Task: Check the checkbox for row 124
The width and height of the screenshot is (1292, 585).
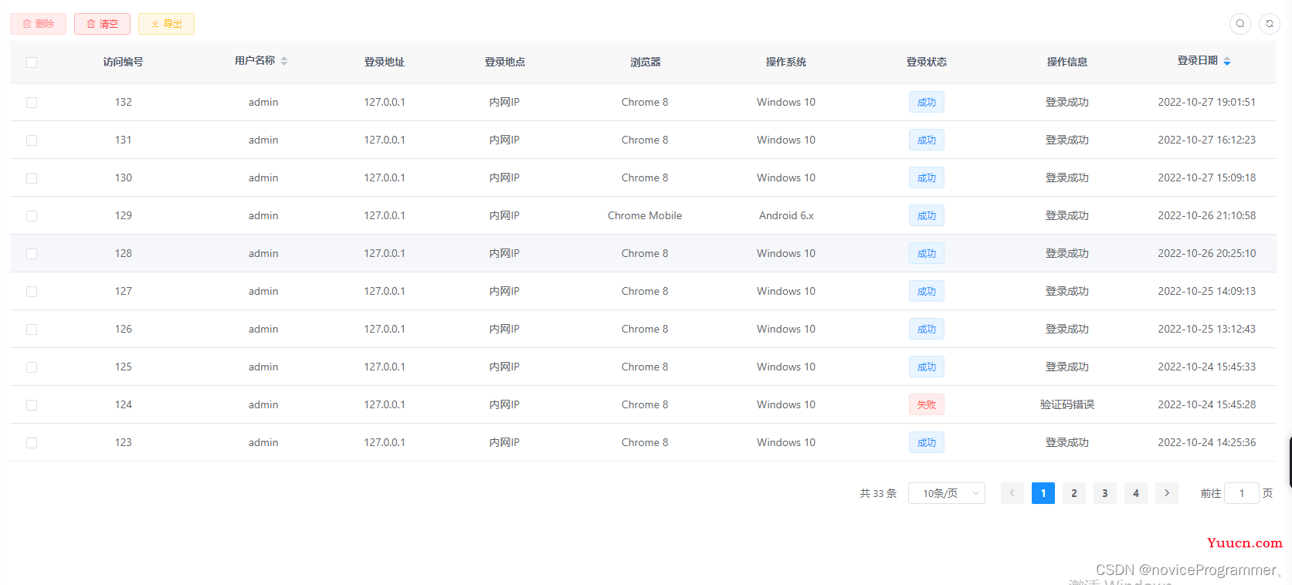Action: pos(32,405)
